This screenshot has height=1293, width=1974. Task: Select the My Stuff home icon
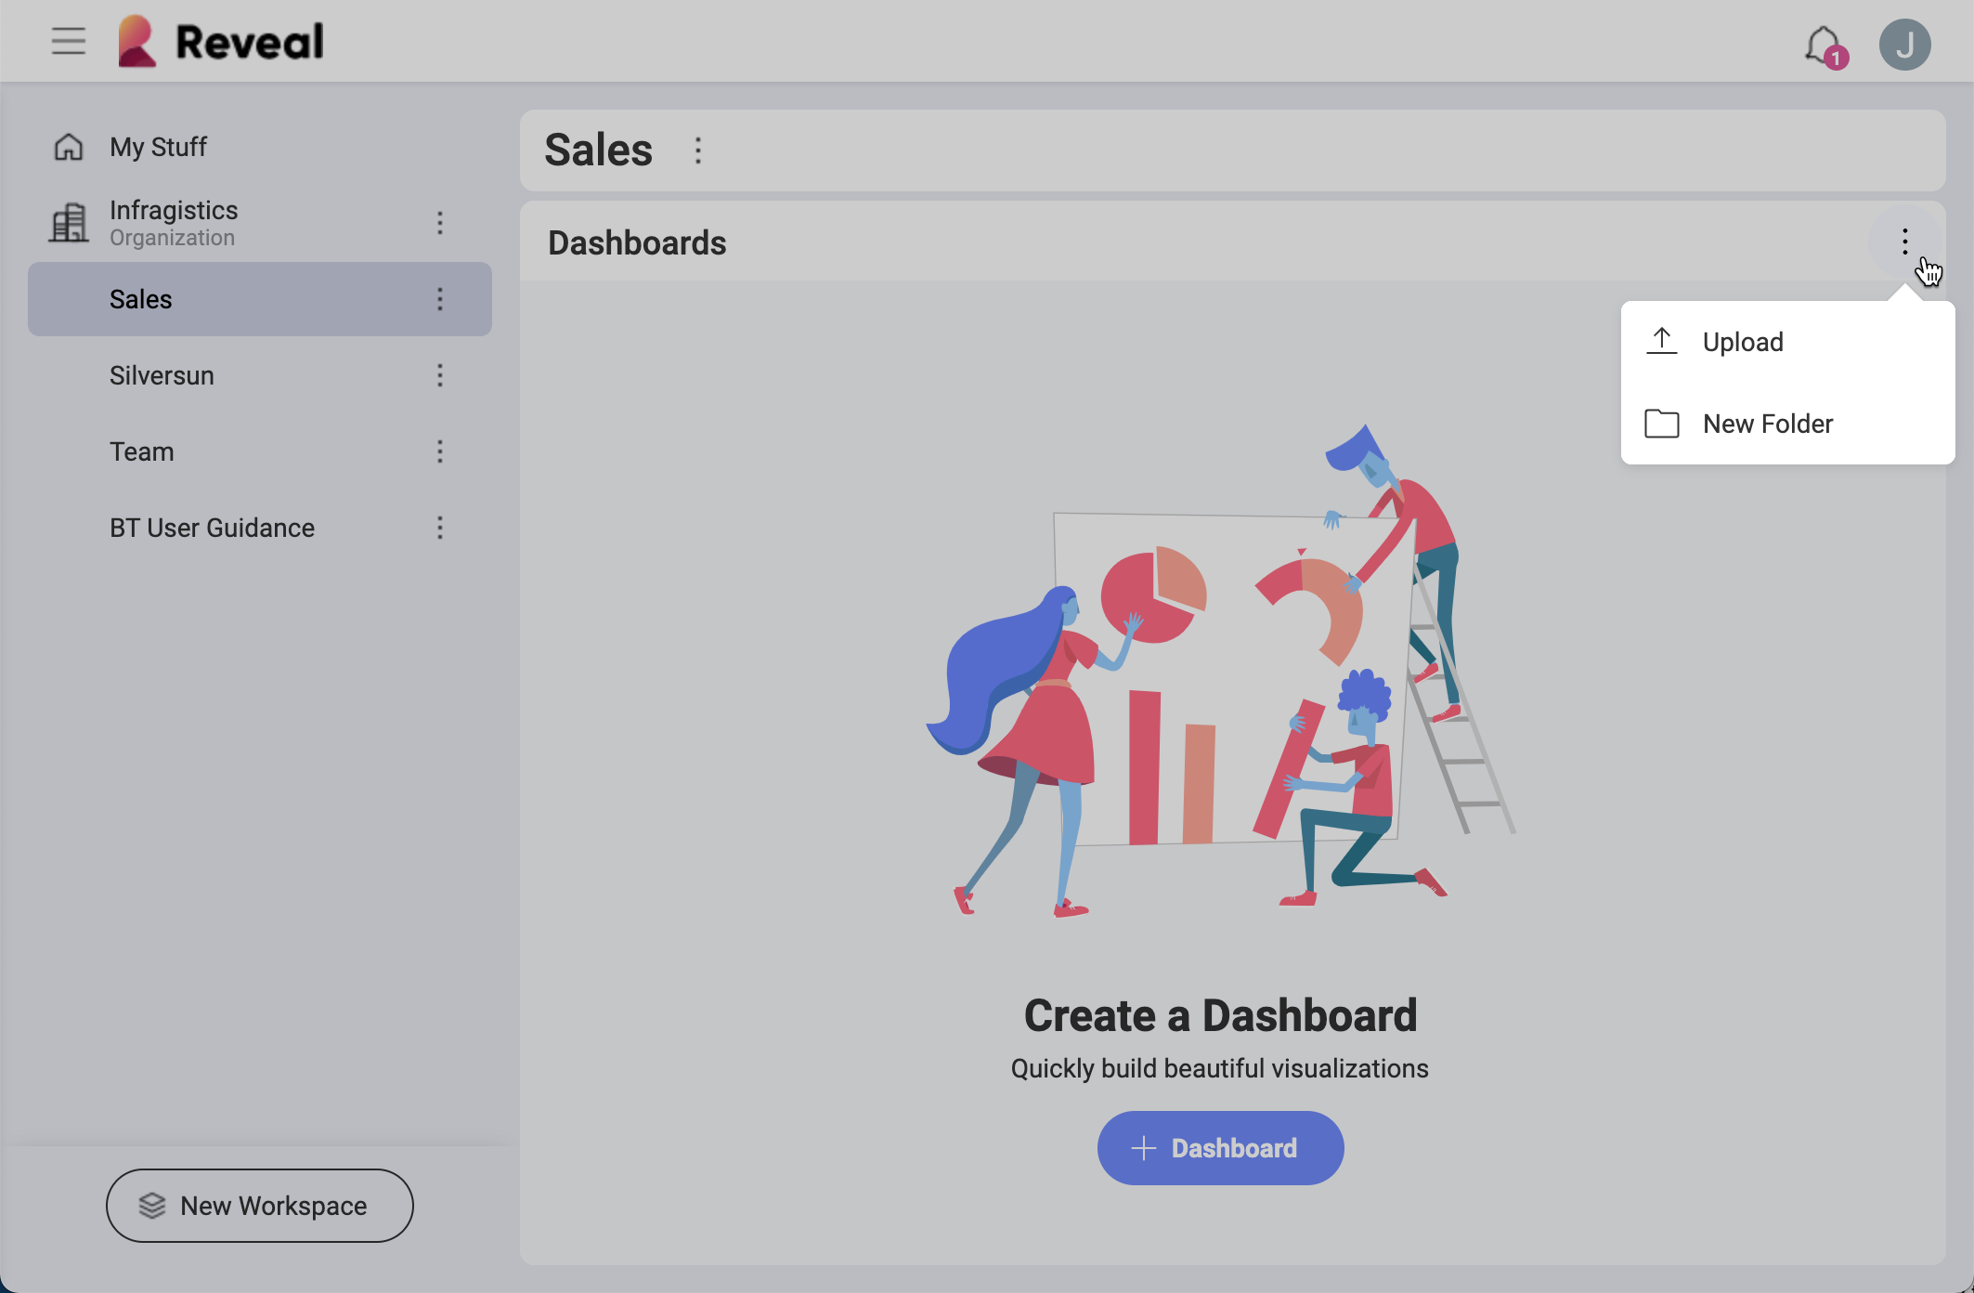coord(68,146)
